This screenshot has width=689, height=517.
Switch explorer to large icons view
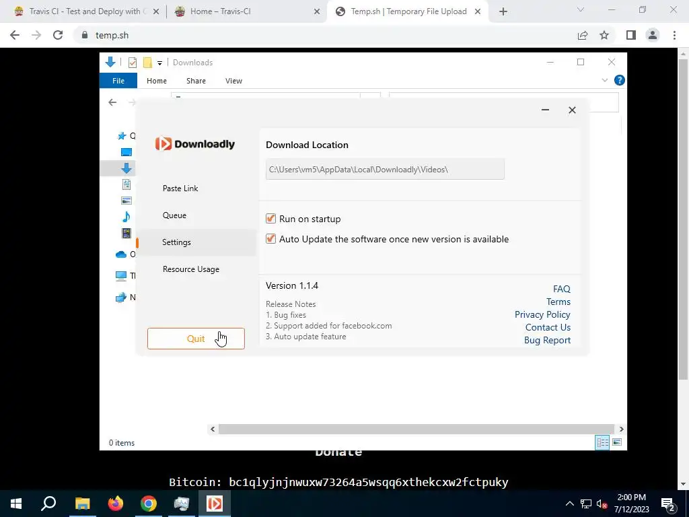click(617, 442)
